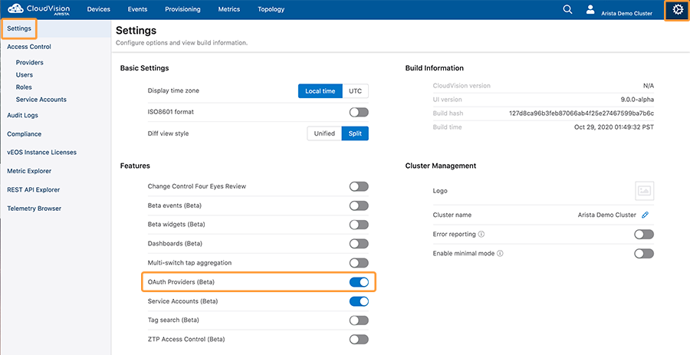The image size is (690, 355).
Task: Open the Metric Explorer
Action: [x=29, y=171]
